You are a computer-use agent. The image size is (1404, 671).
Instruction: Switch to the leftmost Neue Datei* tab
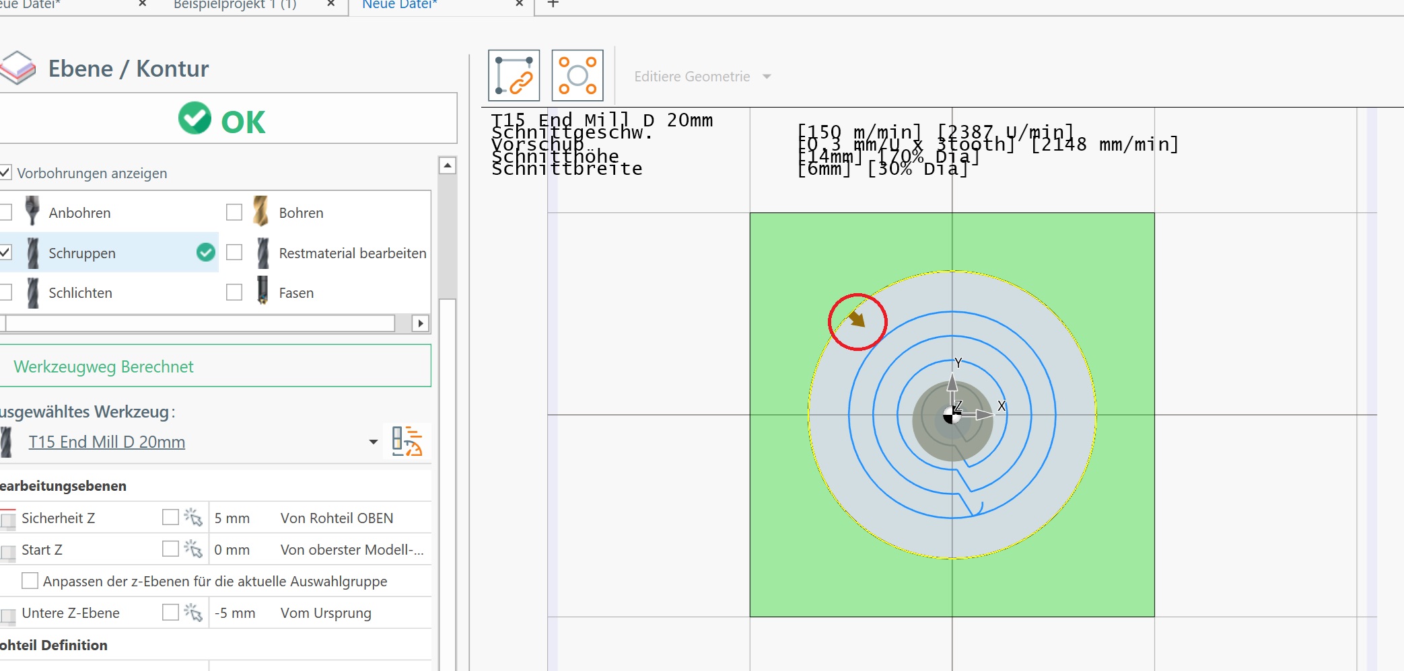click(30, 5)
